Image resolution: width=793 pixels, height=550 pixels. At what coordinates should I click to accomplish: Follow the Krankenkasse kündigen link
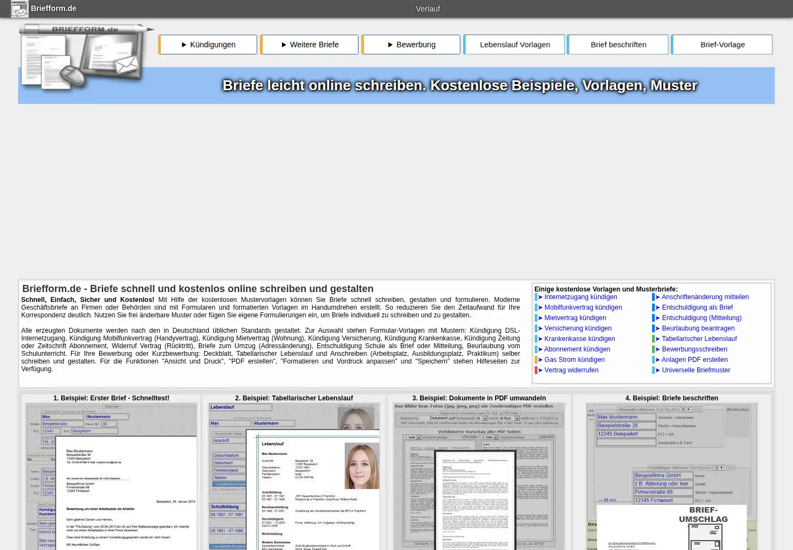pyautogui.click(x=579, y=339)
